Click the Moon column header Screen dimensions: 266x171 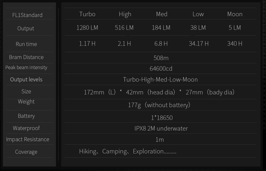pyautogui.click(x=235, y=14)
